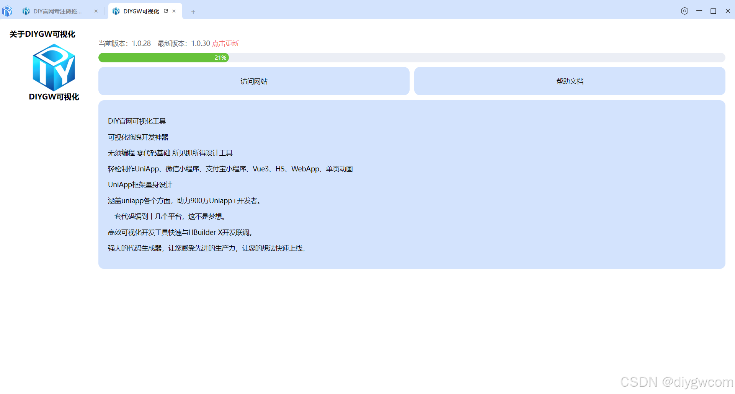The image size is (735, 394).
Task: Click the large DIY cube logo
Action: coord(54,67)
